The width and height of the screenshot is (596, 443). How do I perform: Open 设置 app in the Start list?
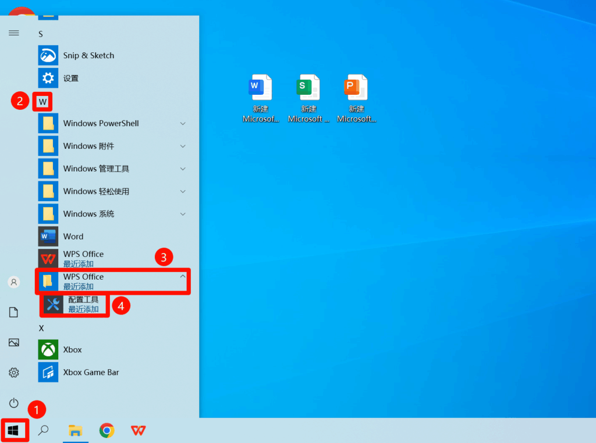70,78
